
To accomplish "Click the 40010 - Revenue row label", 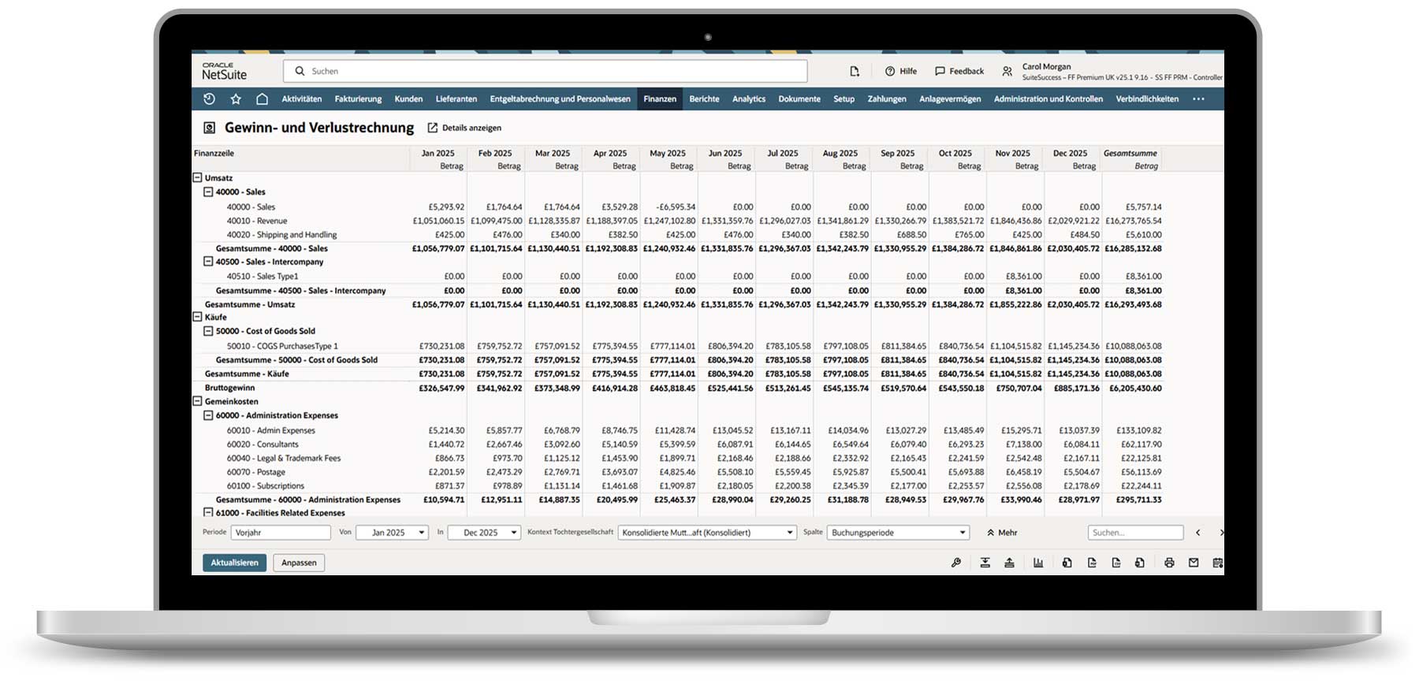I will coord(257,221).
